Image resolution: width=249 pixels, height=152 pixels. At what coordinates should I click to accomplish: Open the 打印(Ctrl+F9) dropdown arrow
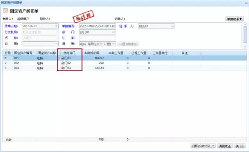coord(213,146)
